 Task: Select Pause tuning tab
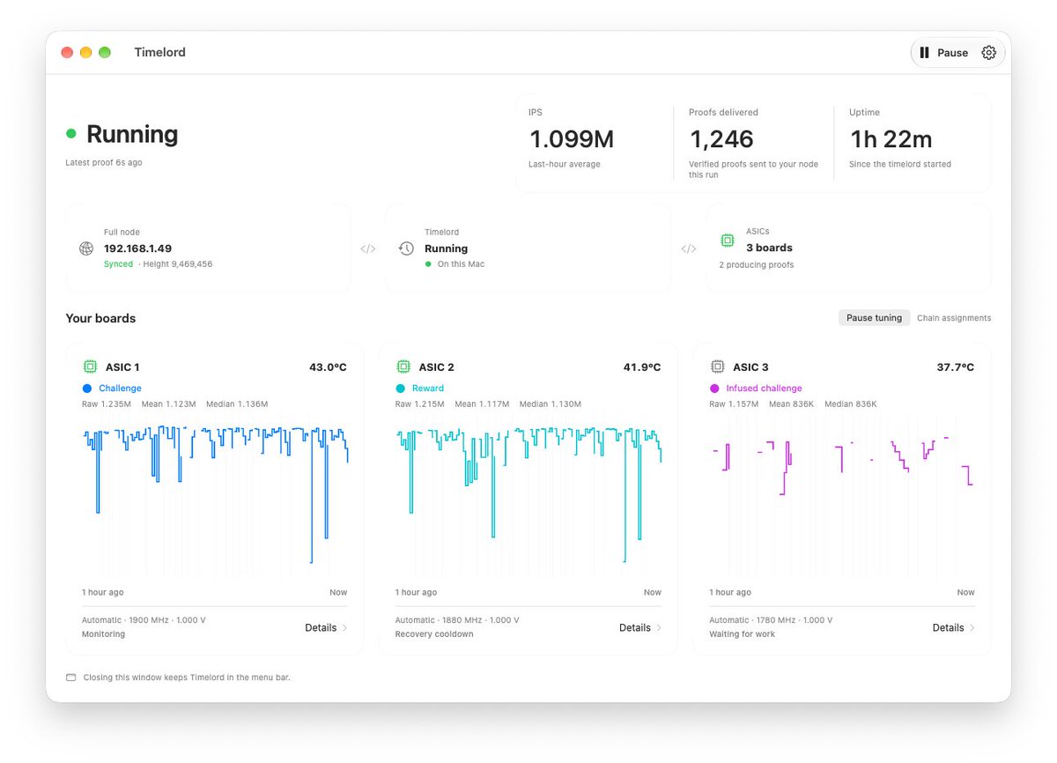[x=875, y=318]
